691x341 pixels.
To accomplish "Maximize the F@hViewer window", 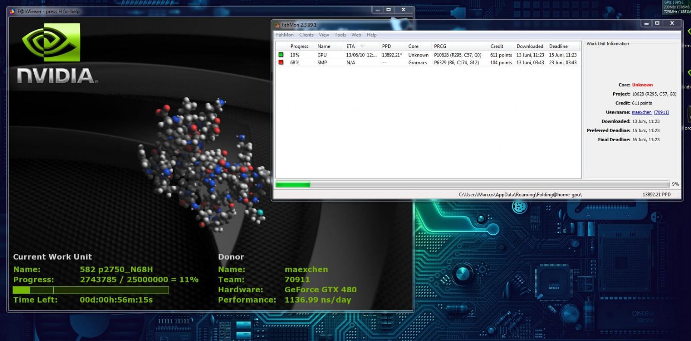I will click(389, 9).
